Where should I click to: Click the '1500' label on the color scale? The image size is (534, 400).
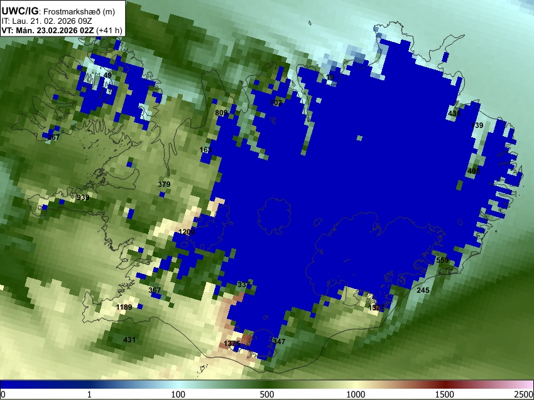445,394
